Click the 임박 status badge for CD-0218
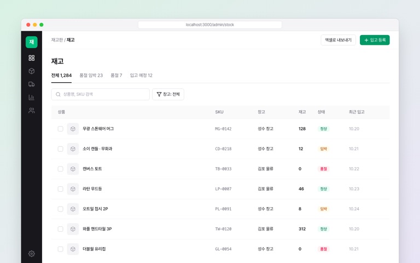Image resolution: width=420 pixels, height=263 pixels. click(324, 148)
